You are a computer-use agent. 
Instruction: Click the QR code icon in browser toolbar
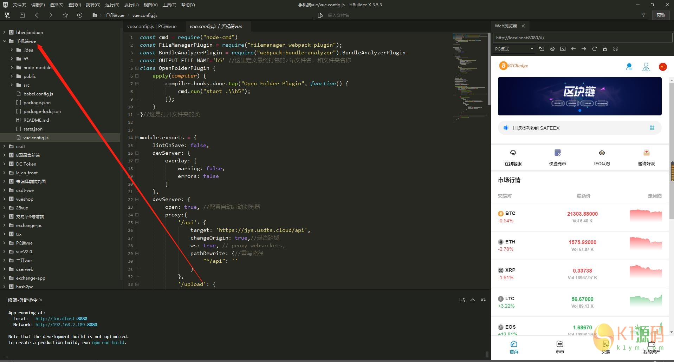coord(615,49)
